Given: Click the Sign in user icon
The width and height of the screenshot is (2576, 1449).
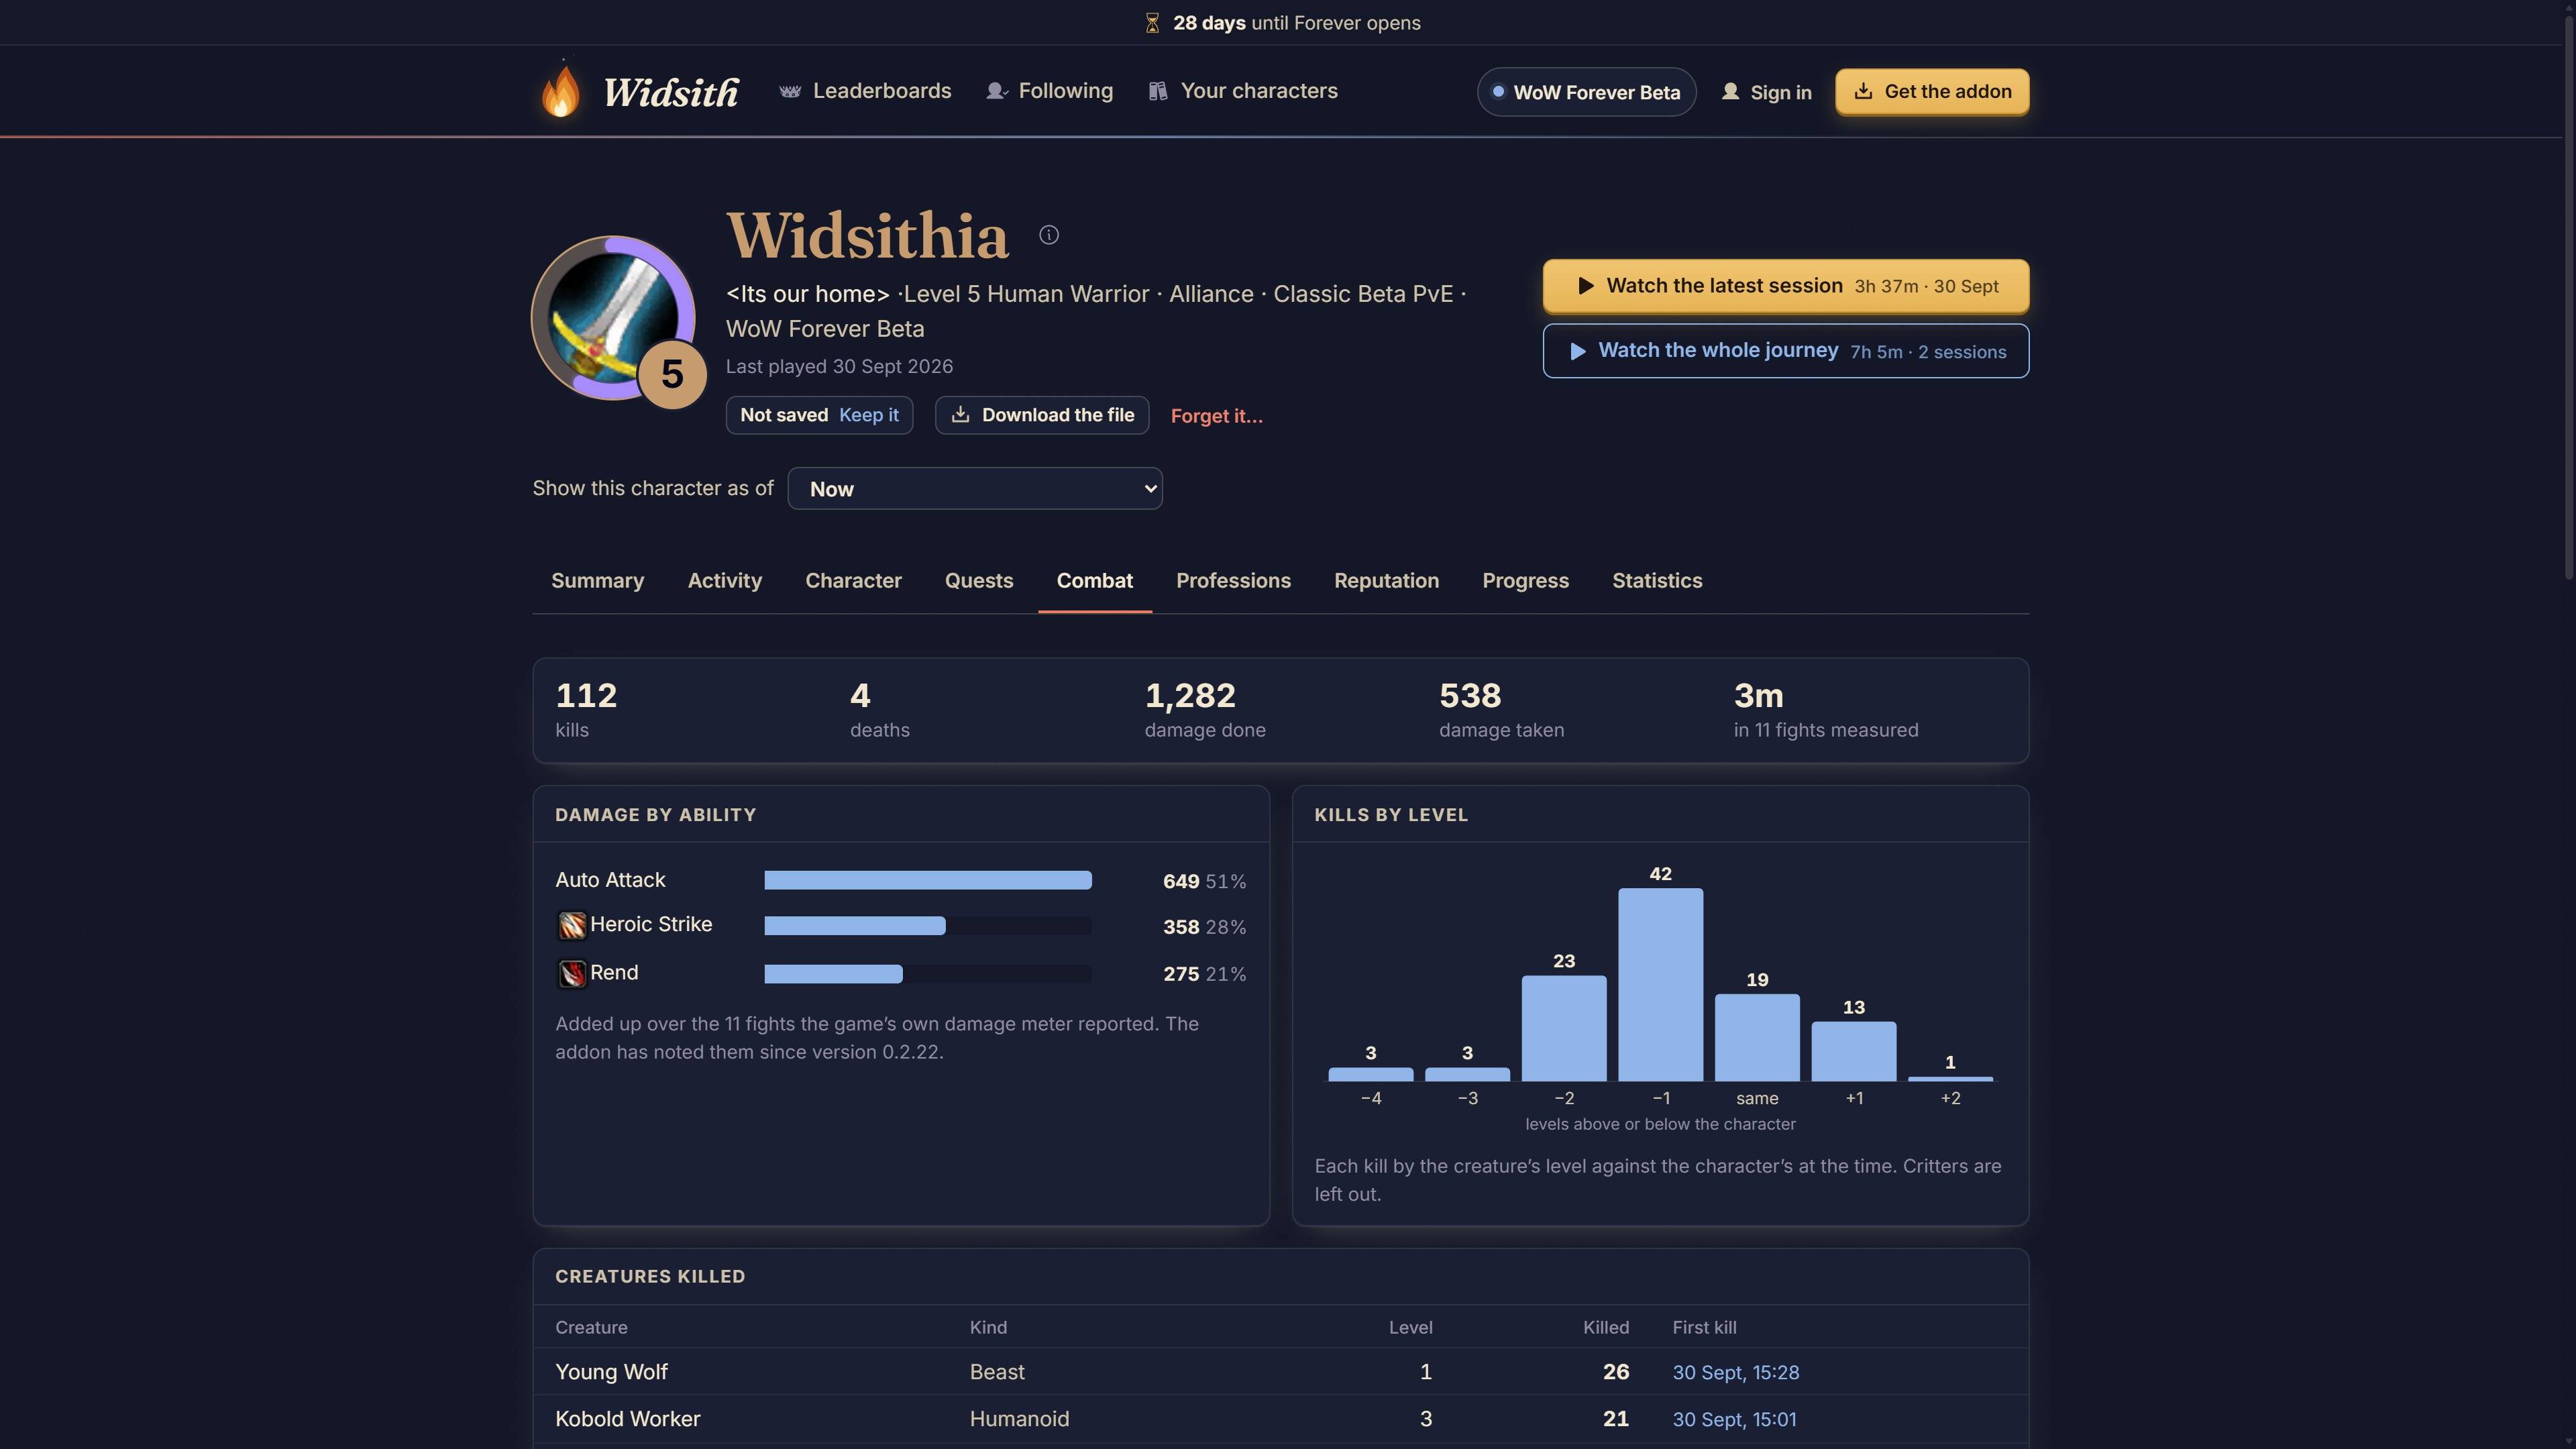Looking at the screenshot, I should [x=1730, y=92].
